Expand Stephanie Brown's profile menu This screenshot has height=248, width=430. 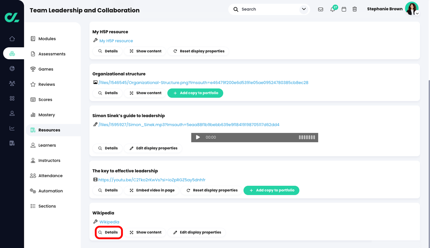click(417, 13)
